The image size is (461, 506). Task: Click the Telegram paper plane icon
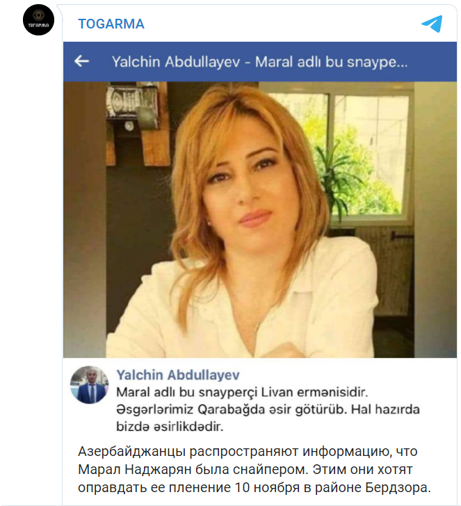(x=432, y=24)
